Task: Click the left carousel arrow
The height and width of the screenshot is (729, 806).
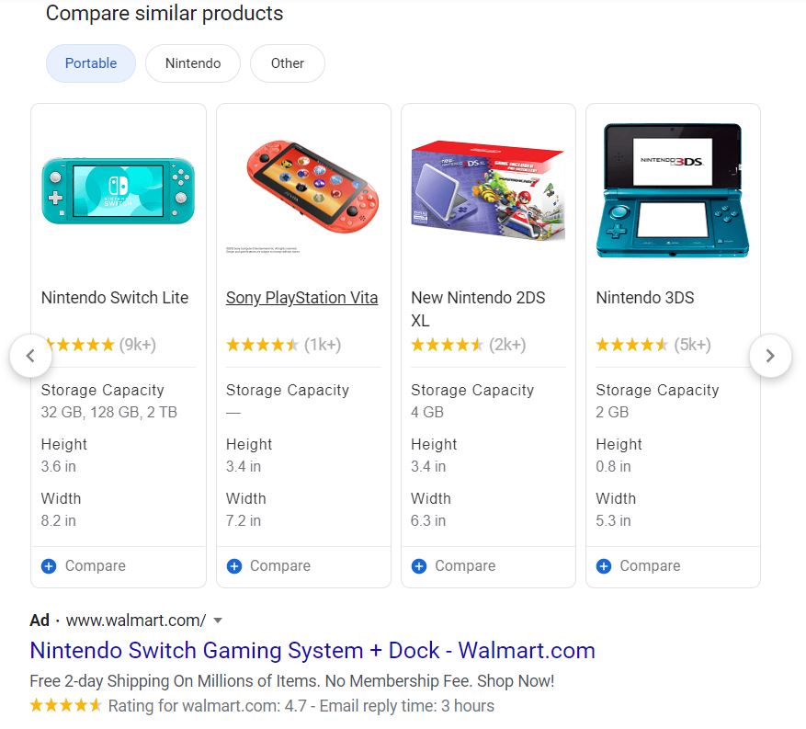Action: point(31,355)
